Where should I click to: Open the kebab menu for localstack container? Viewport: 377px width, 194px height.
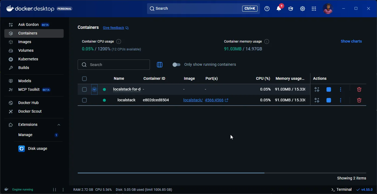click(x=341, y=100)
